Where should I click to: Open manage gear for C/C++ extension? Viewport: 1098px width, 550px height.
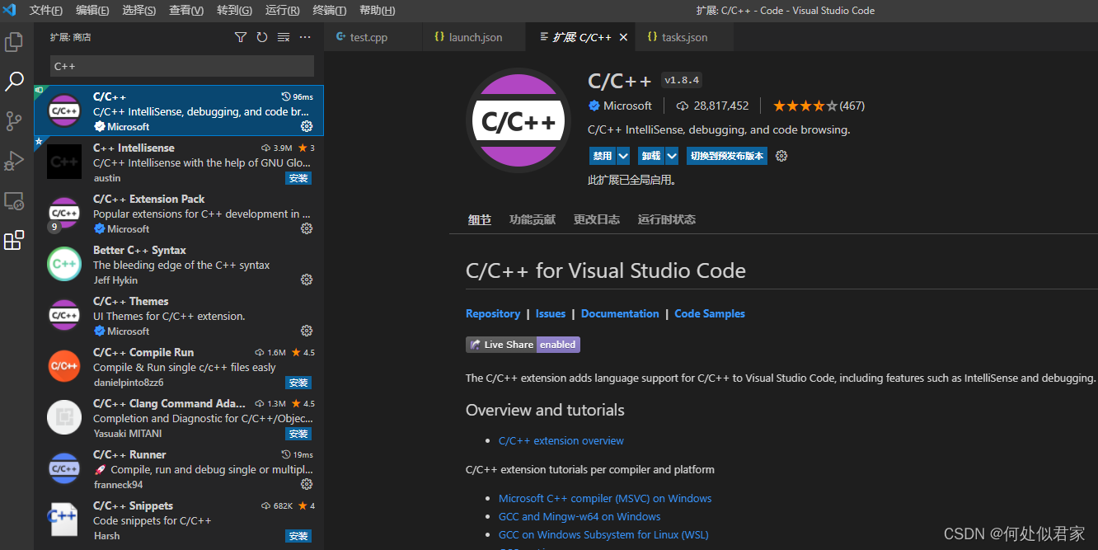pos(307,126)
